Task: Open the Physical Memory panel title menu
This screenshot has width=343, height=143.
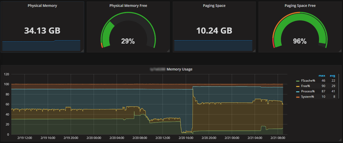Action: pos(42,6)
